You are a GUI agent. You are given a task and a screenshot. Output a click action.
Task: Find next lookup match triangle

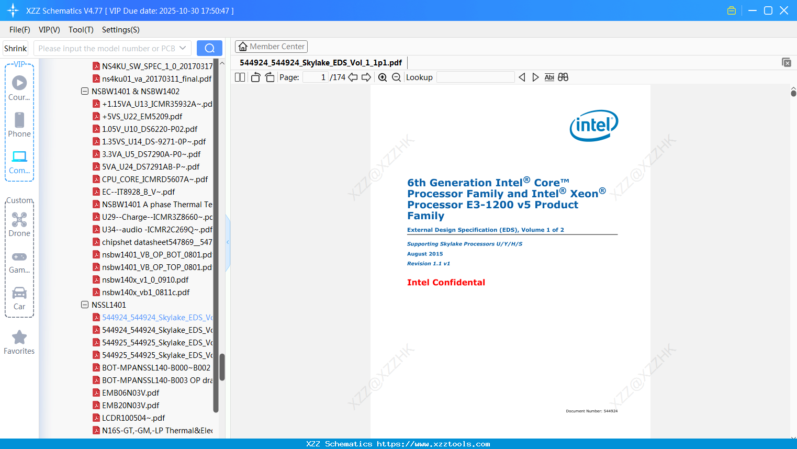(535, 77)
